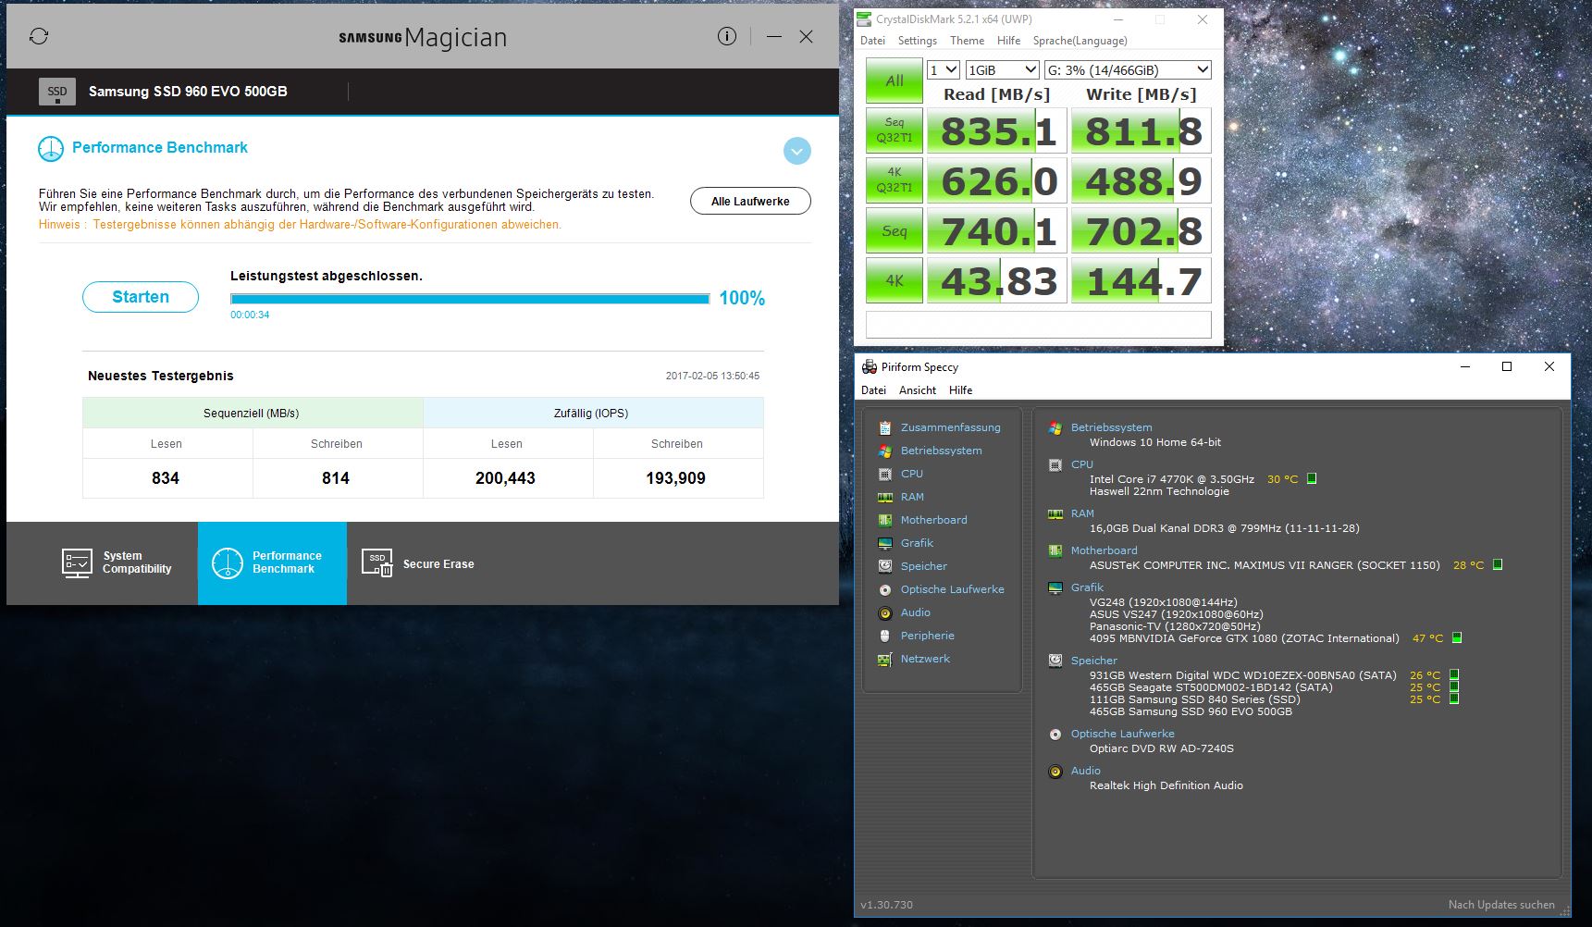Click the CrystalDiskMark app icon in title bar
1592x927 pixels.
click(864, 19)
